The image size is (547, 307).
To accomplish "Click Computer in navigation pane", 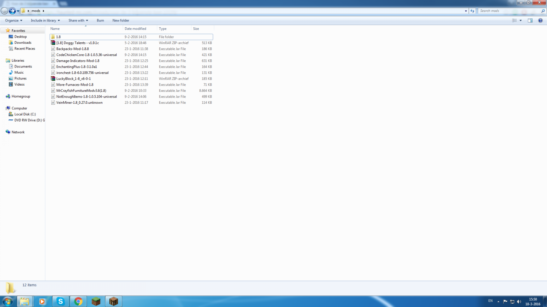I will click(x=19, y=108).
